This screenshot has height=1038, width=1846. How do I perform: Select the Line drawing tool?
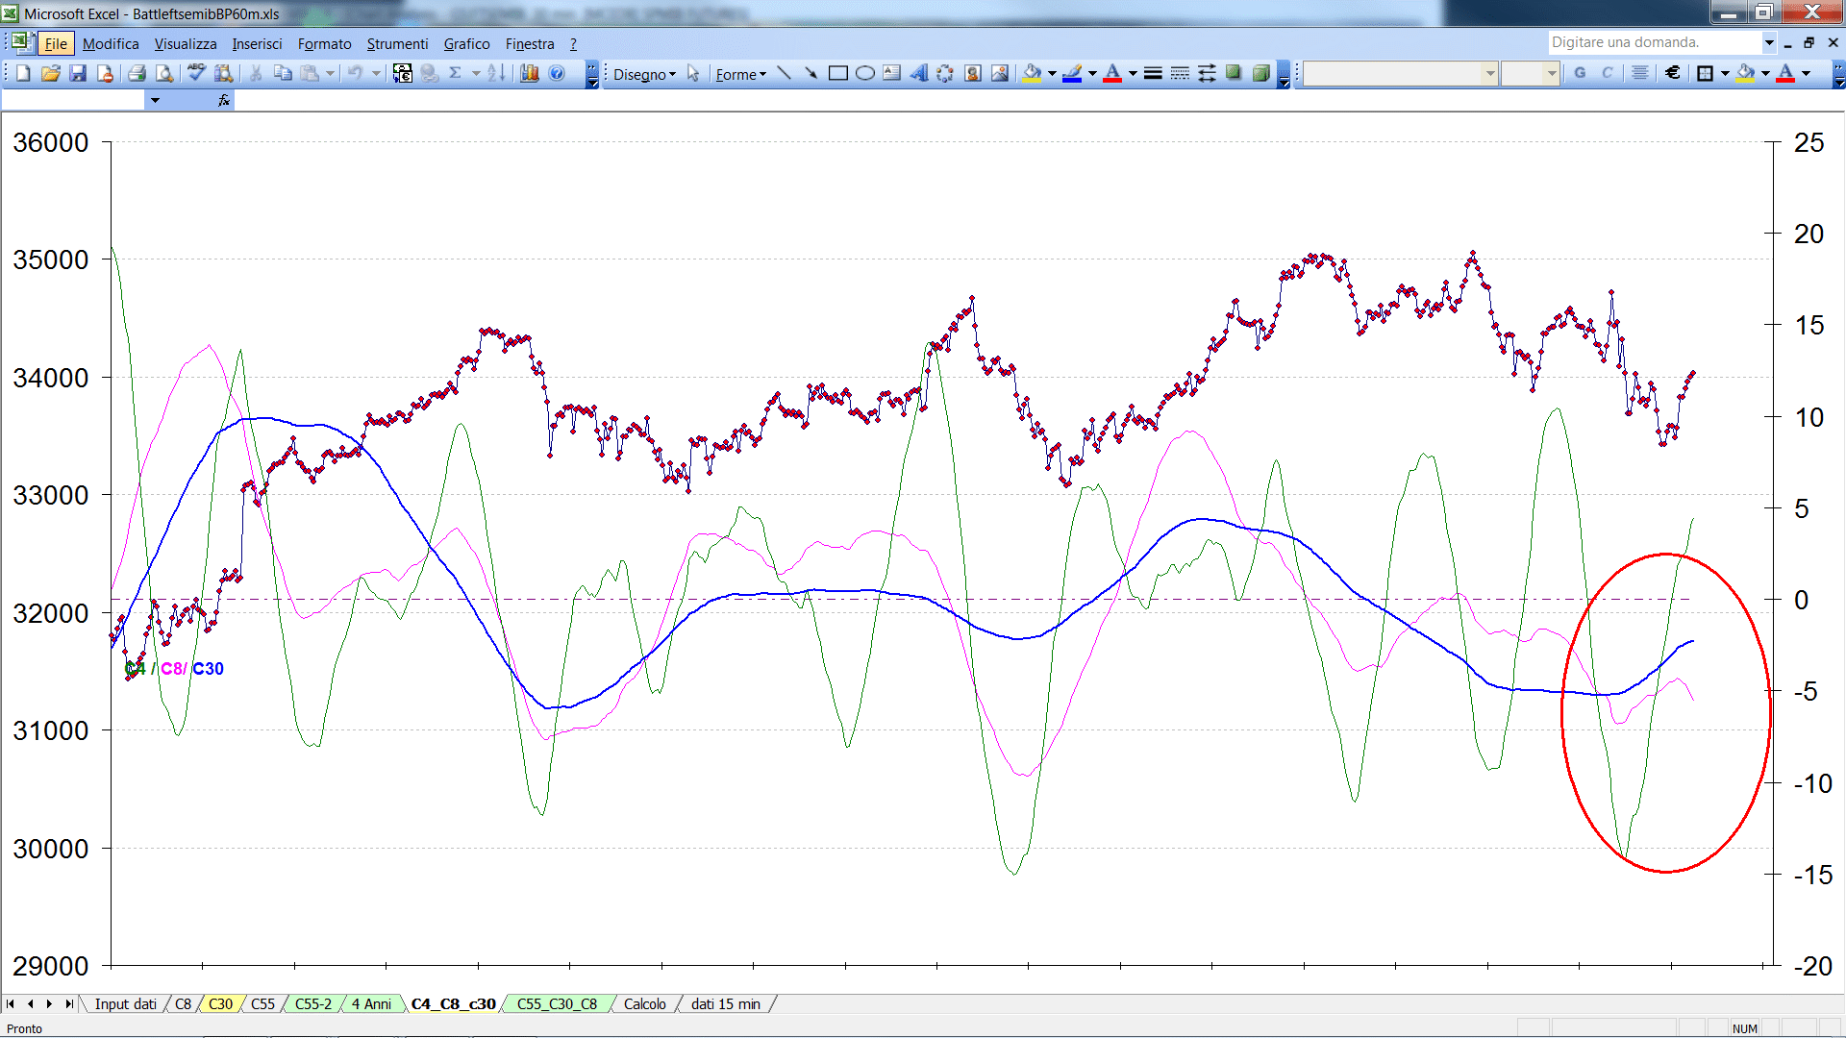pyautogui.click(x=784, y=73)
